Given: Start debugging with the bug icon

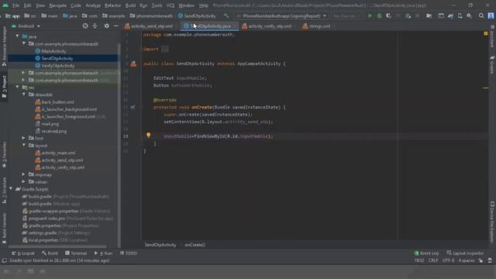Looking at the screenshot, I should pos(379,15).
